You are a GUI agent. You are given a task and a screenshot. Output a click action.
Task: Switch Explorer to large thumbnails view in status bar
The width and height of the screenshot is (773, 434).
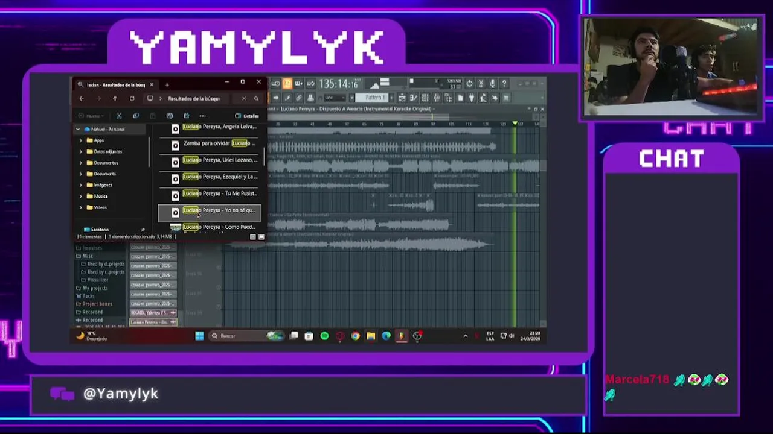click(261, 237)
